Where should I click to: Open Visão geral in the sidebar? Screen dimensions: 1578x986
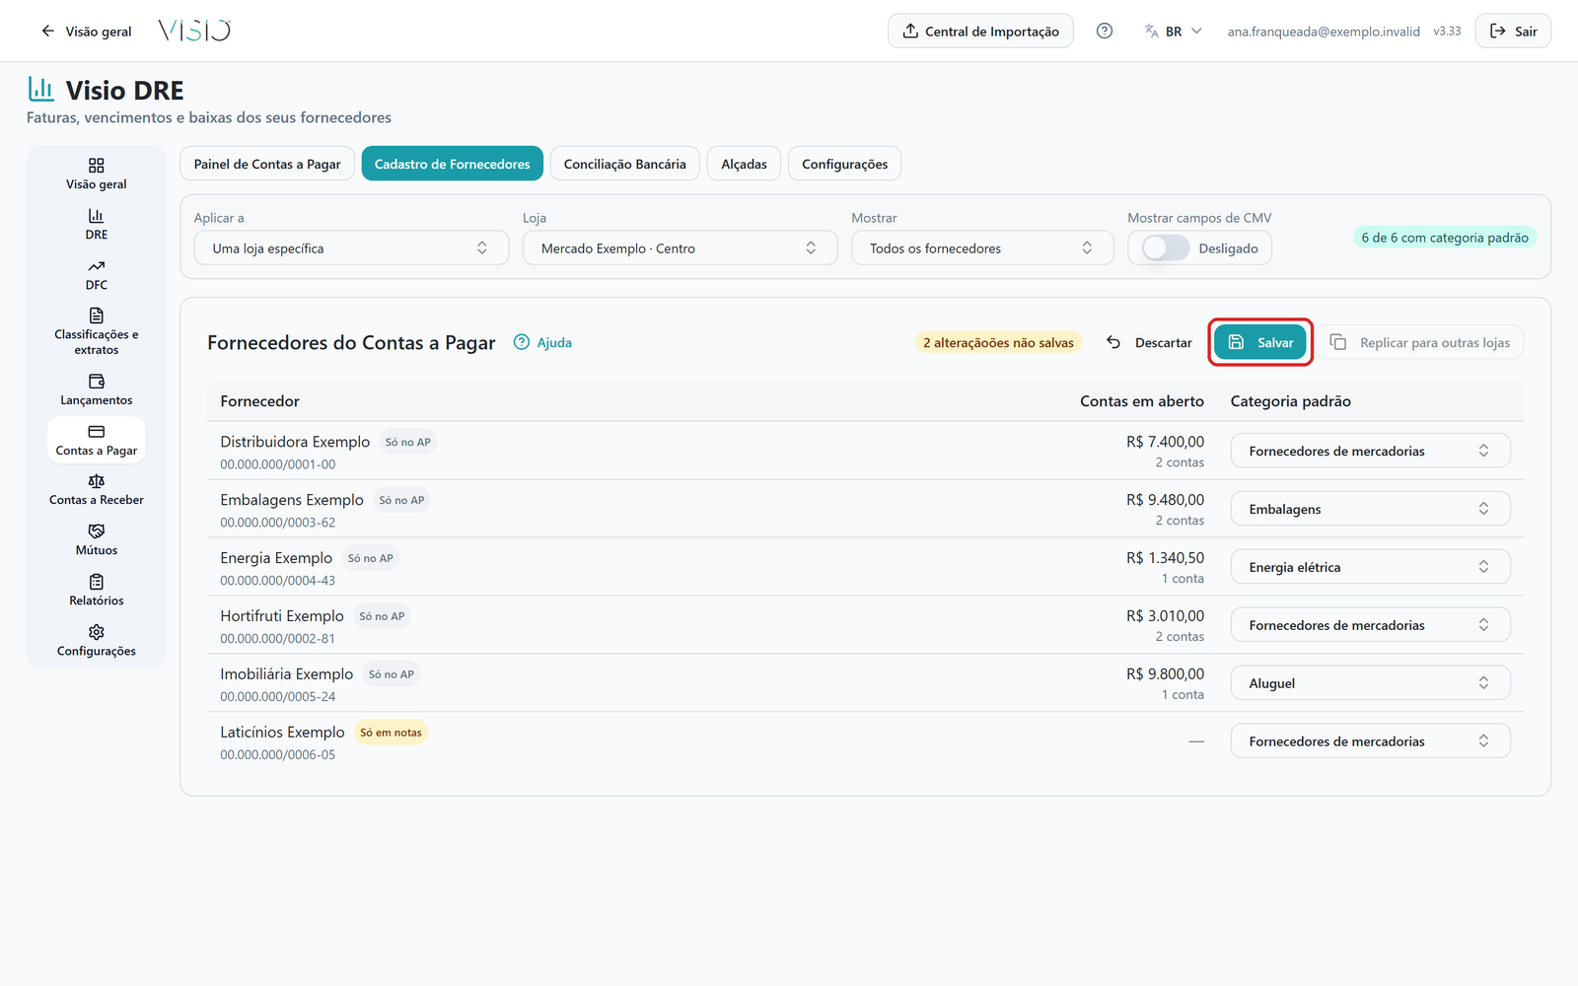pyautogui.click(x=97, y=174)
